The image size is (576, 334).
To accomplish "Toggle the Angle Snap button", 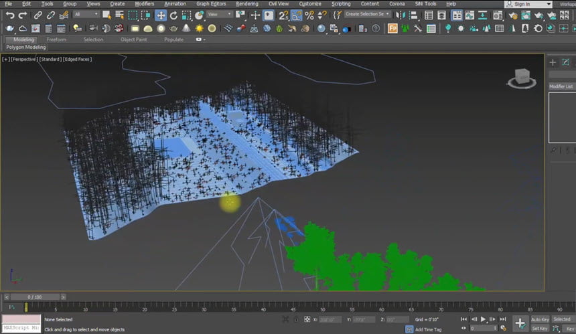I will tap(296, 15).
